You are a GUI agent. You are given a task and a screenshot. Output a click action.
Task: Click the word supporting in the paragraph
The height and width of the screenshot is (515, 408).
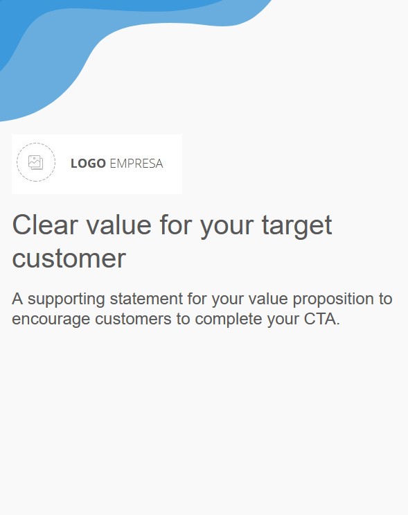point(66,300)
